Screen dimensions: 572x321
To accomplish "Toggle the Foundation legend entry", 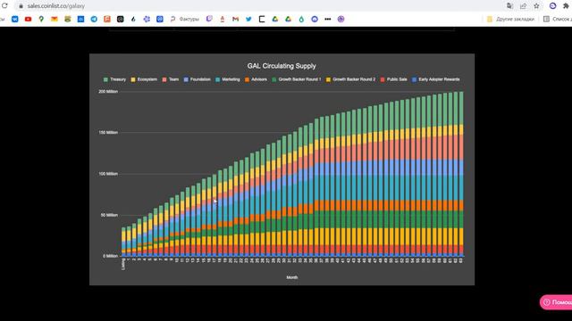I will (x=197, y=79).
